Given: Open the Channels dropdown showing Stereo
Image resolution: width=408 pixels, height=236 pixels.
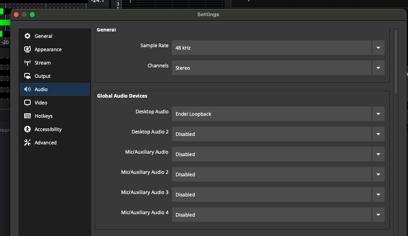Looking at the screenshot, I should click(x=278, y=68).
